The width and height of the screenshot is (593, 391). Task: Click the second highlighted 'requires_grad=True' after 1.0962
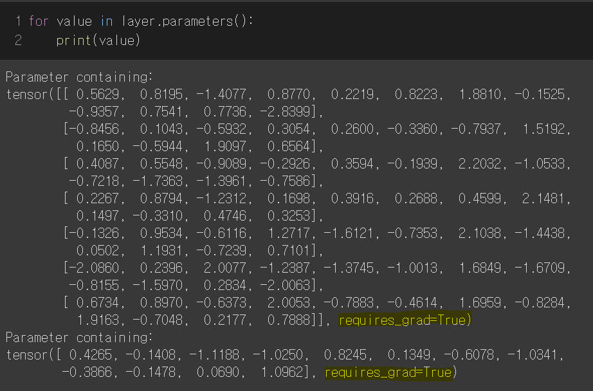point(388,373)
